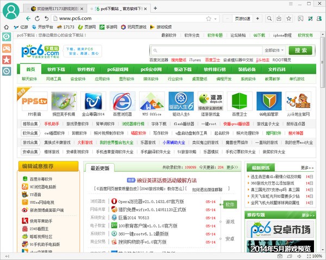Open the 安全软件 category link

pyautogui.click(x=78, y=79)
